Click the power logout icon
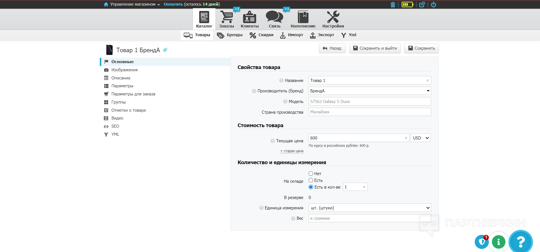The width and height of the screenshot is (540, 252). tap(434, 4)
